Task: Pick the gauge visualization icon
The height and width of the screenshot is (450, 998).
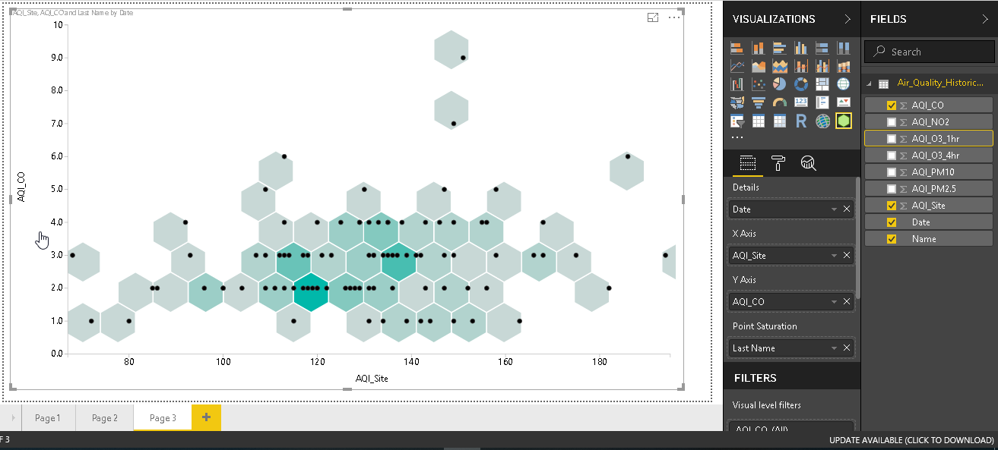Action: point(780,102)
